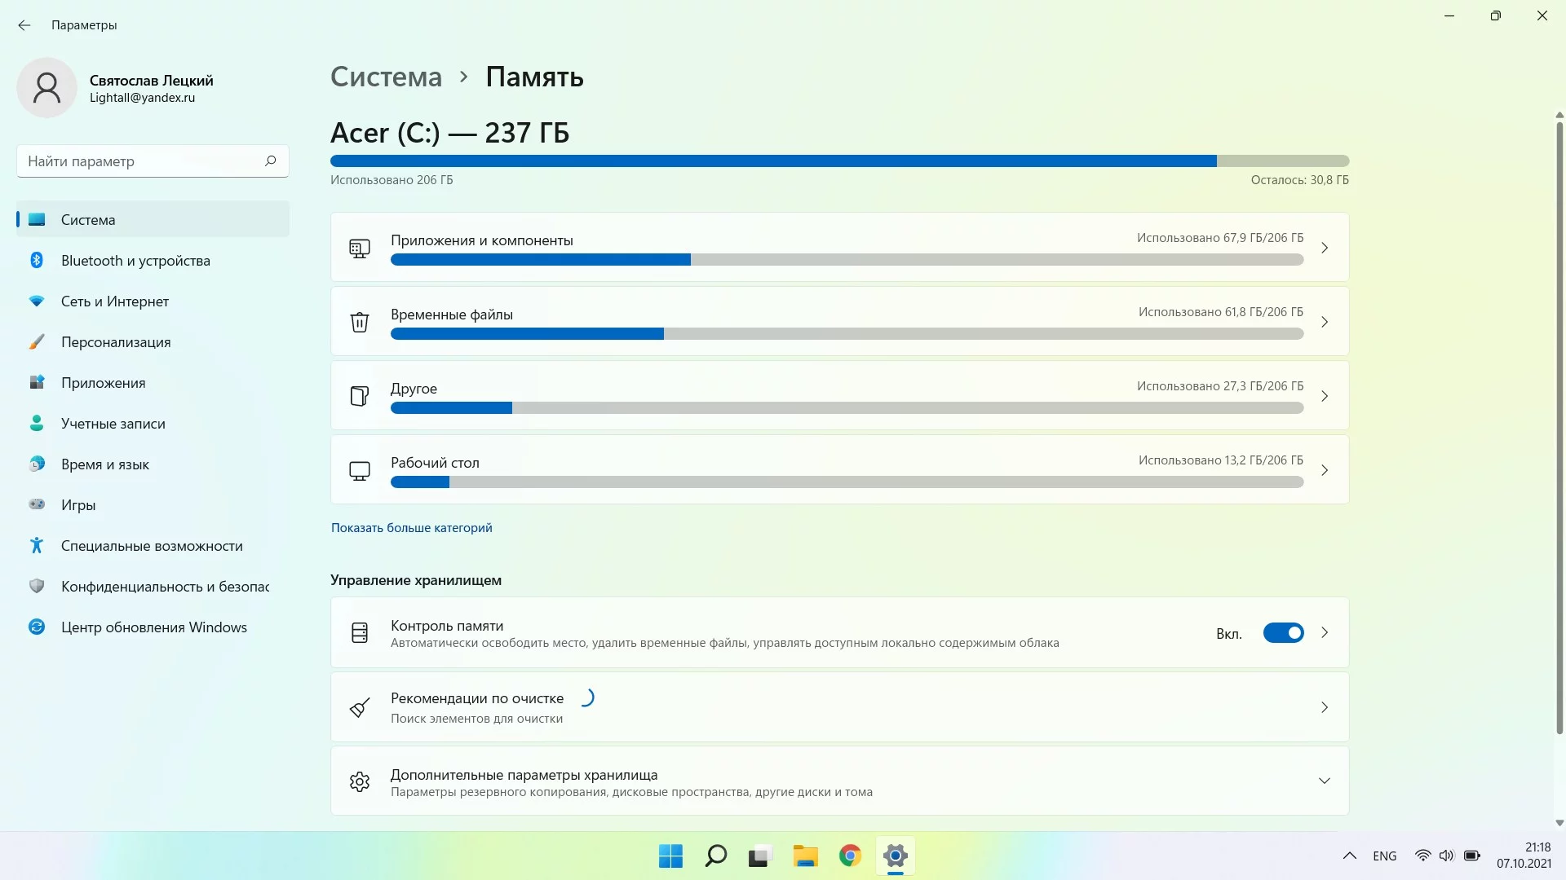This screenshot has width=1566, height=880.
Task: Click the Storage Sense drive icon
Action: click(x=360, y=633)
